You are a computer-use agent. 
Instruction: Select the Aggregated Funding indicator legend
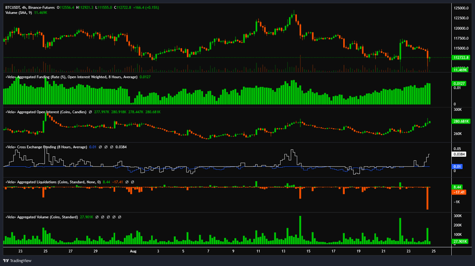pyautogui.click(x=72, y=77)
